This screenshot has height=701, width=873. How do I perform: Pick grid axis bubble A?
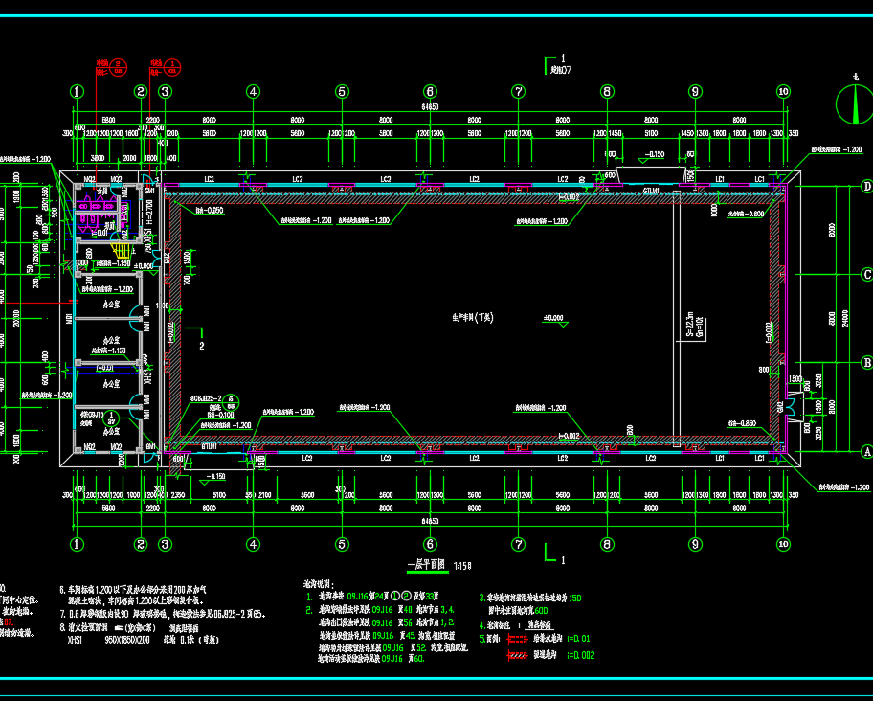867,451
